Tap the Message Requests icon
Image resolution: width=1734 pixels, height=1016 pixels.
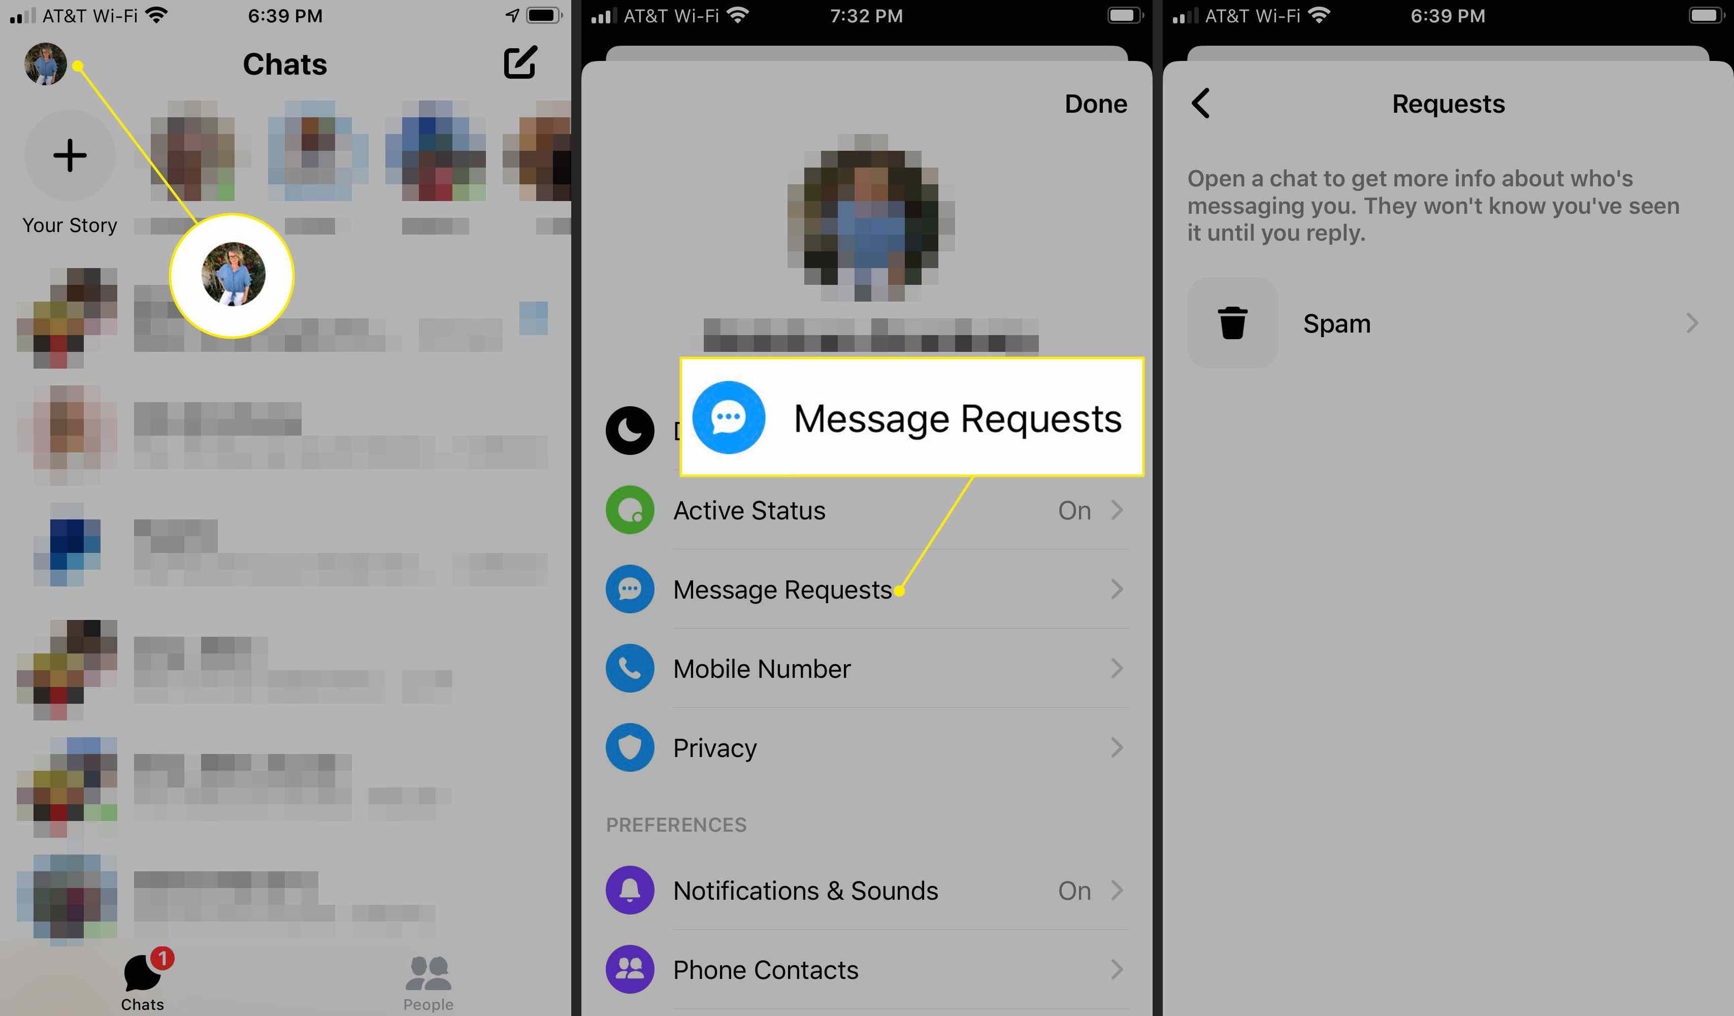pyautogui.click(x=630, y=588)
